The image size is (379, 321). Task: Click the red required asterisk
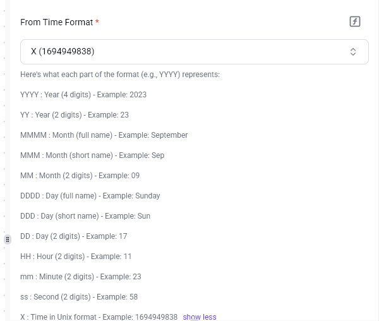click(x=97, y=22)
